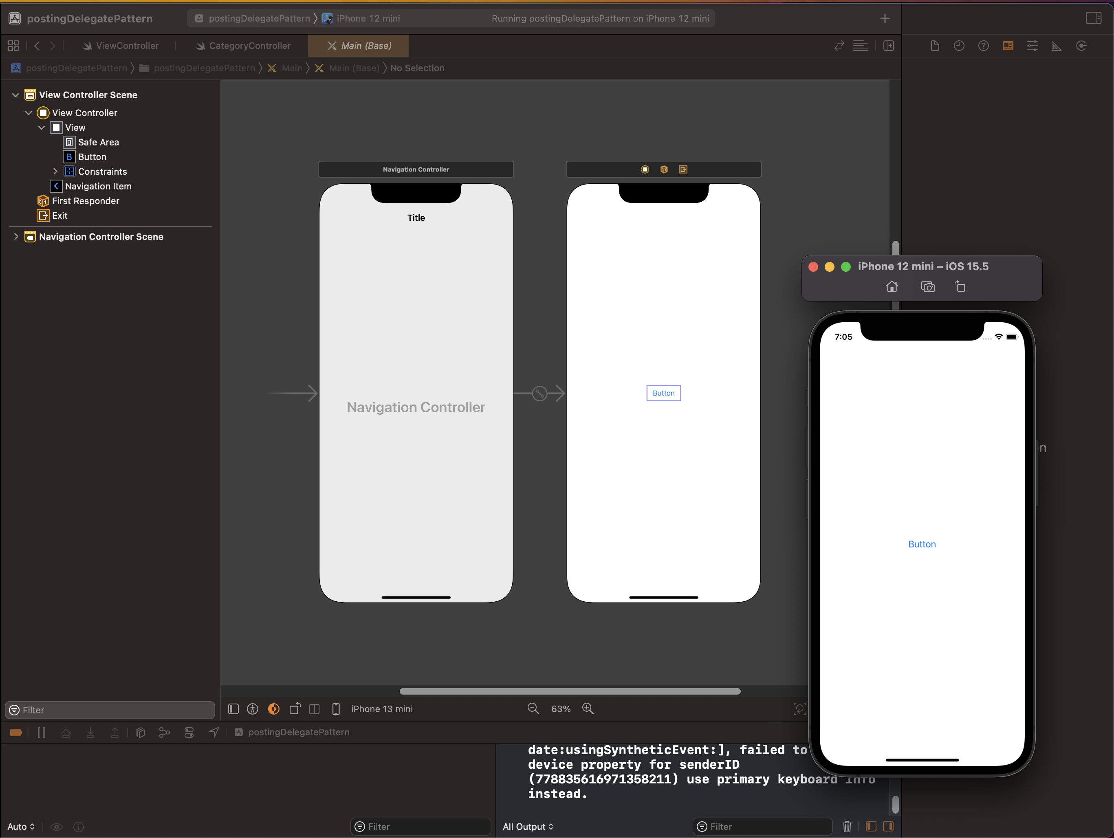Open the Attributes inspector icon

1032,46
